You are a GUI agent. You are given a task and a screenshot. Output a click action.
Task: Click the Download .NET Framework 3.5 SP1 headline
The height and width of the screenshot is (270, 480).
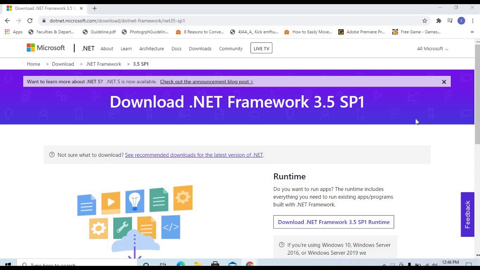coord(237,102)
